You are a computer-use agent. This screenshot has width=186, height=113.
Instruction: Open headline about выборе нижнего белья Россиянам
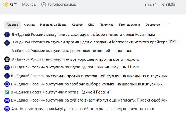pyautogui.click(x=83, y=35)
